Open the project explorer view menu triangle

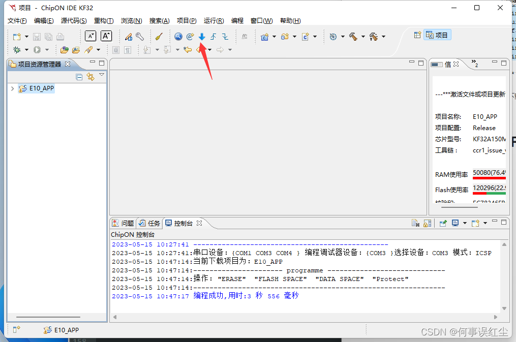pos(102,75)
